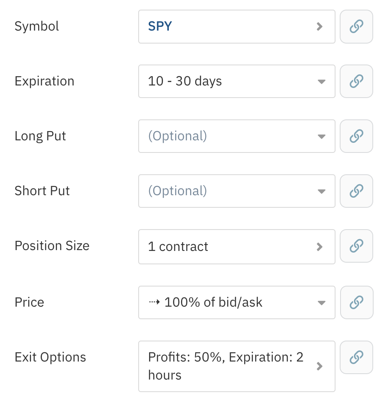Click the link icon beside Expiration dropdown
This screenshot has width=382, height=403.
tap(356, 81)
